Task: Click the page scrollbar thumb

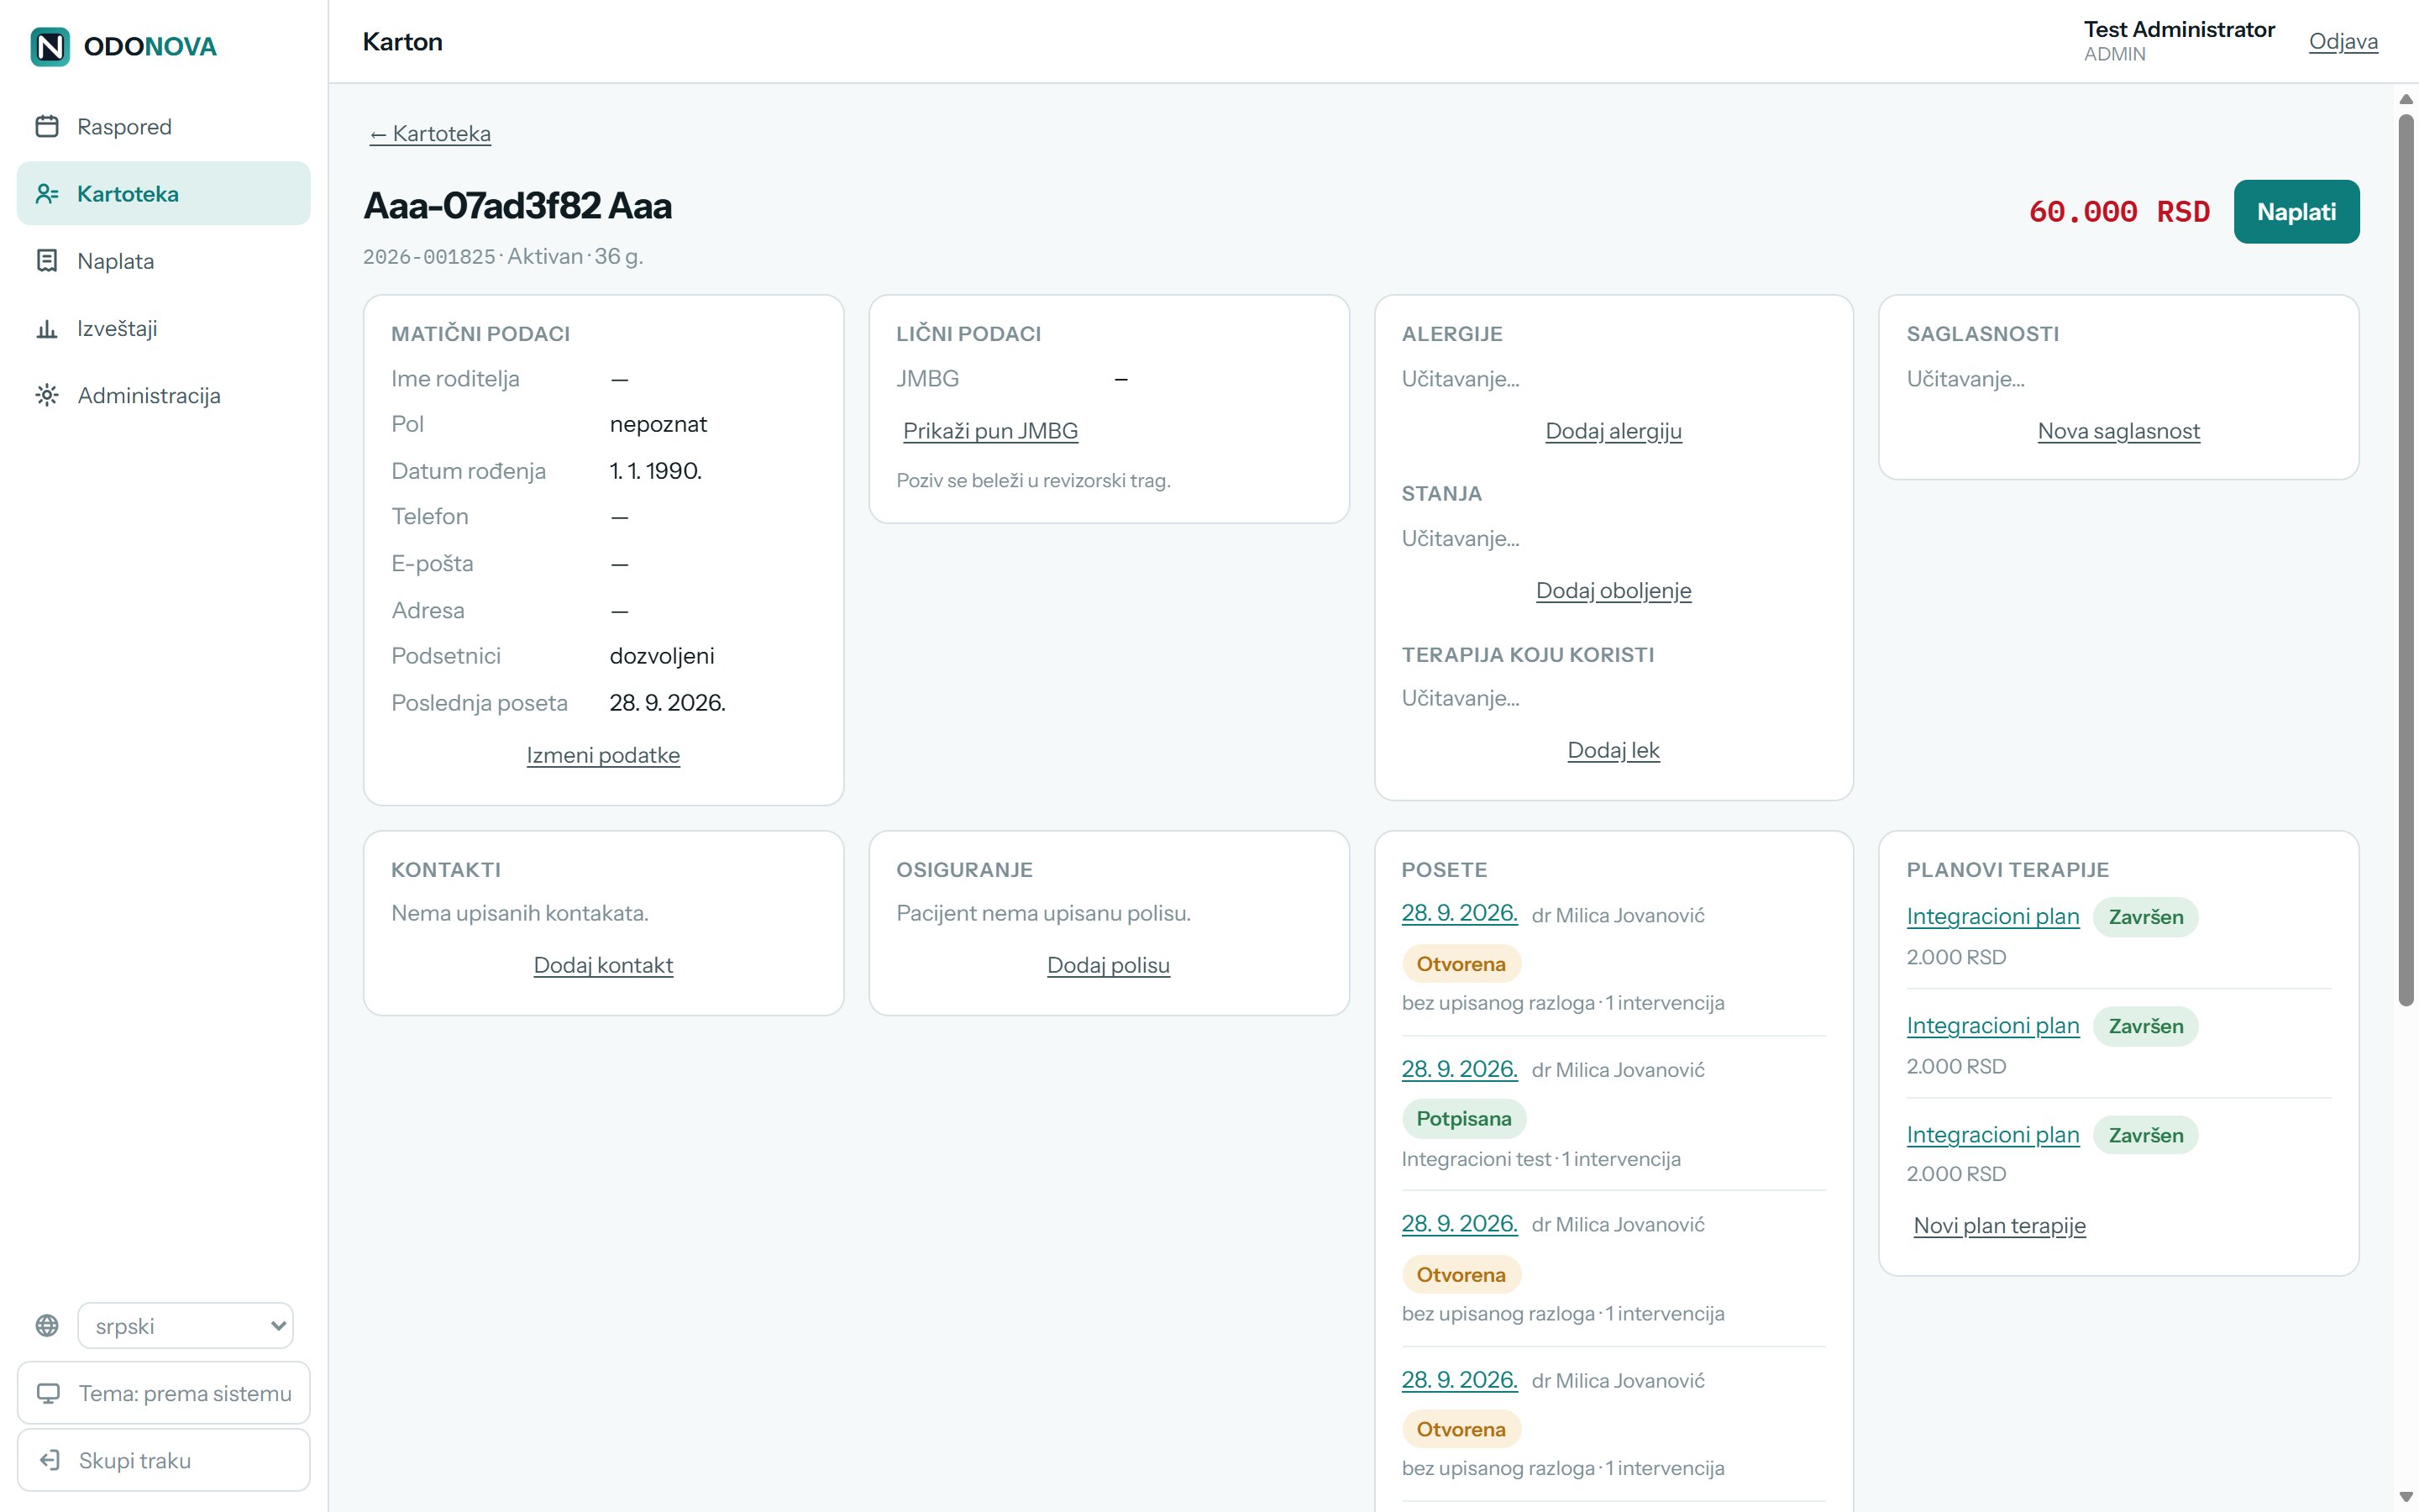Action: pyautogui.click(x=2406, y=560)
